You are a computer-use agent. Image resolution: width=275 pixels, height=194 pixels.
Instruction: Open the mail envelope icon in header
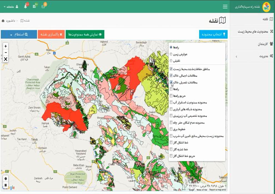coord(43,7)
